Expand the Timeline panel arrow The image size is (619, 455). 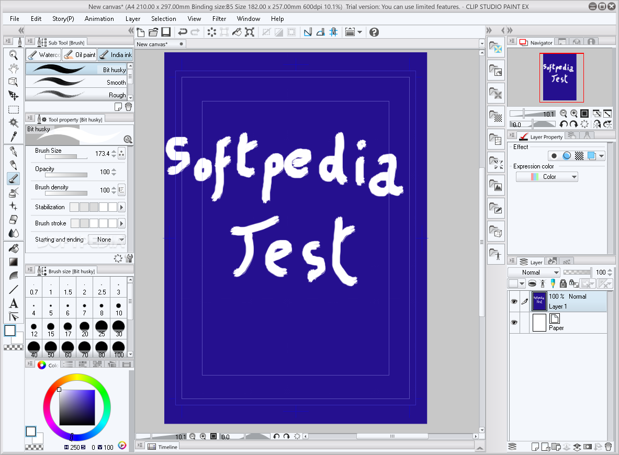(479, 448)
